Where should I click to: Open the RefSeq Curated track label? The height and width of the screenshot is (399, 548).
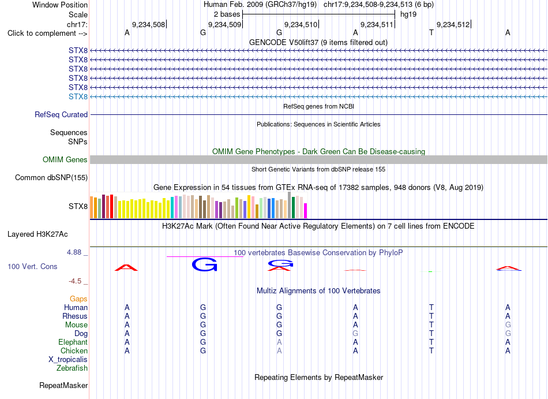[61, 115]
